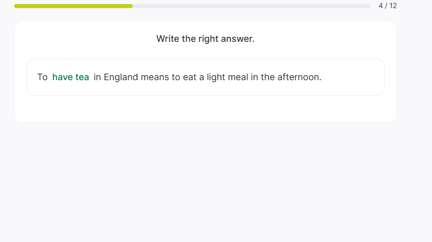Click the grey unfilled progress bar portion
The image size is (432, 242).
(x=251, y=6)
